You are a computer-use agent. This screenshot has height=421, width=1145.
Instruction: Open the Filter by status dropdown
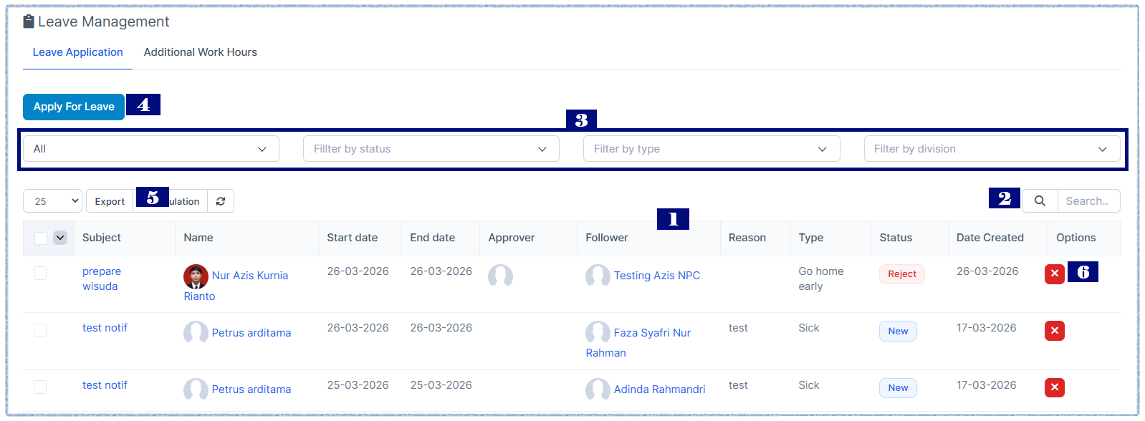pyautogui.click(x=431, y=149)
